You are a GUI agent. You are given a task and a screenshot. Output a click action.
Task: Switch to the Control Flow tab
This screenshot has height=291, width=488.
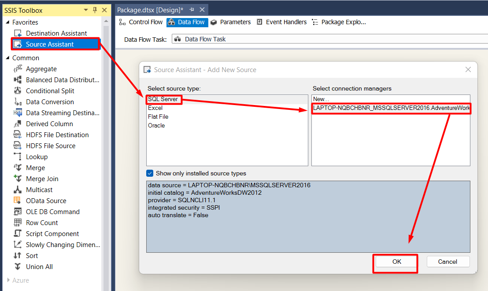pos(140,22)
